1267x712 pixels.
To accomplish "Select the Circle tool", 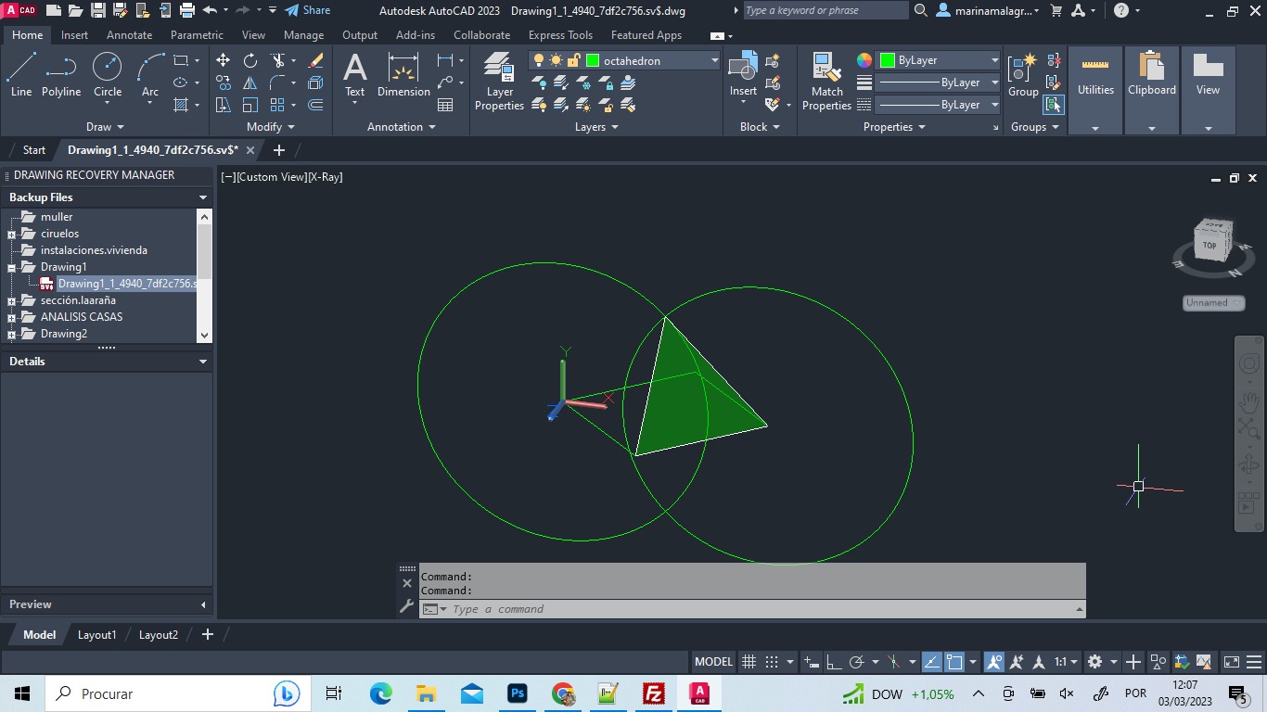I will click(108, 74).
